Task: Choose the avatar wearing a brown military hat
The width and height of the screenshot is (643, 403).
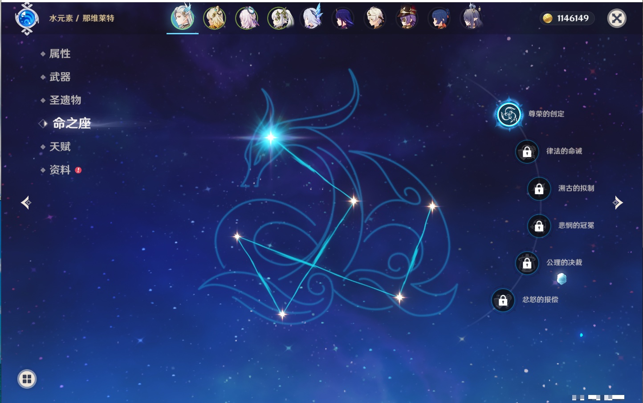Action: (407, 18)
